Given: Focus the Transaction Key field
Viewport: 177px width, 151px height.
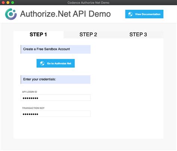Looking at the screenshot, I should [56, 114].
